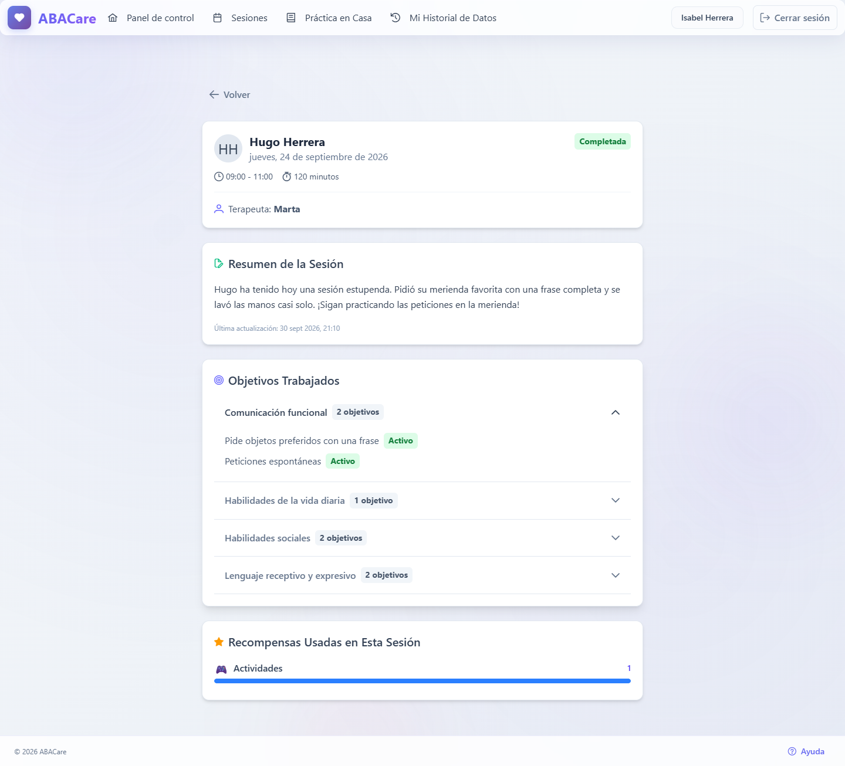Click the back arrow icon next to Volver
Screen dimensions: 845x766
[214, 94]
